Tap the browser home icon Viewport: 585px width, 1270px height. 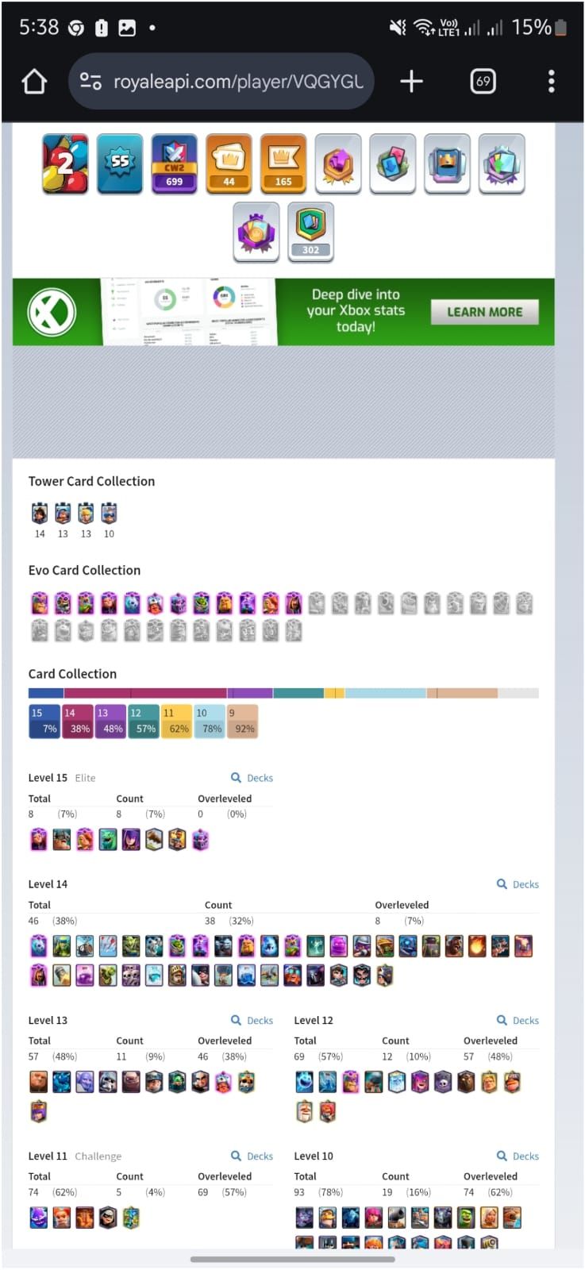tap(34, 81)
